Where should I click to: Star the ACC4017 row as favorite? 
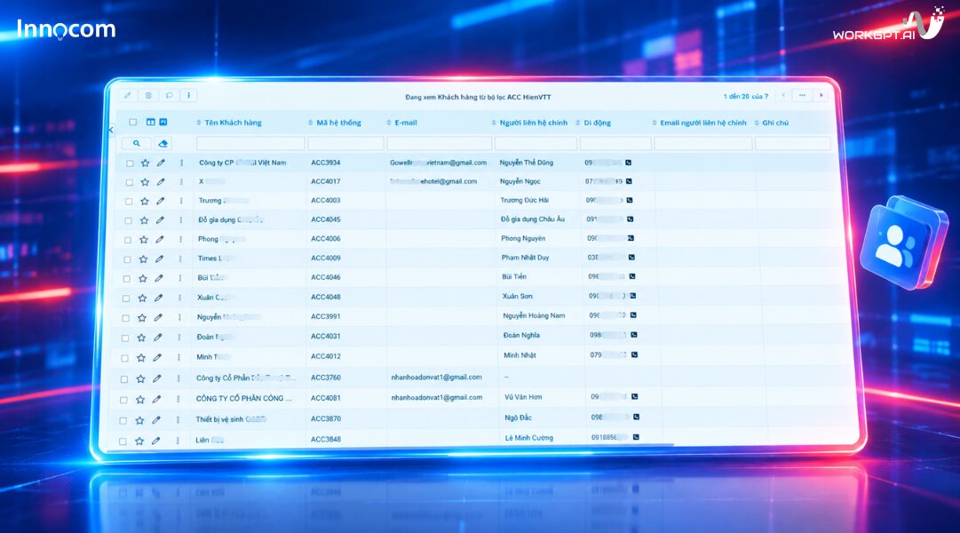point(145,182)
